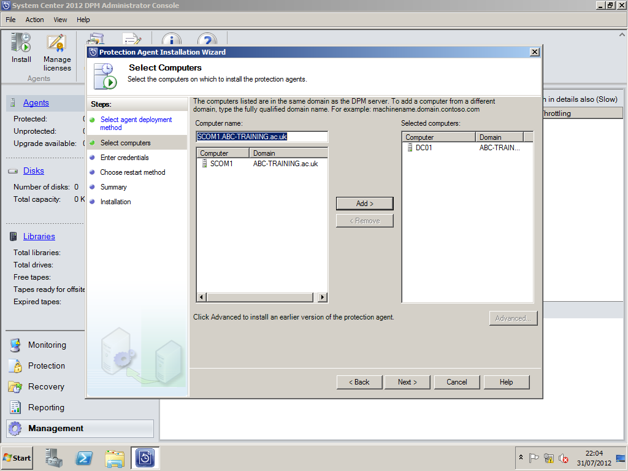Click the left arrow of the computer list scrollbar
This screenshot has height=471, width=628.
pos(201,297)
